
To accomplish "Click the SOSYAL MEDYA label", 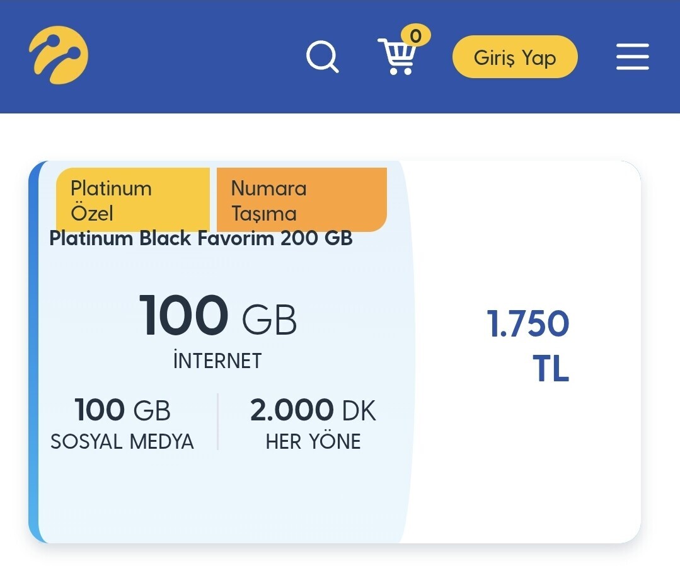I will [x=122, y=442].
